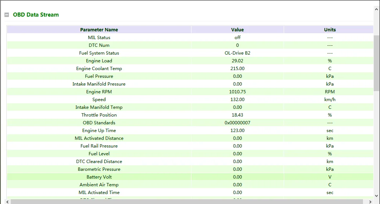Image resolution: width=380 pixels, height=204 pixels.
Task: Click the 29.02 engine load value
Action: (237, 61)
